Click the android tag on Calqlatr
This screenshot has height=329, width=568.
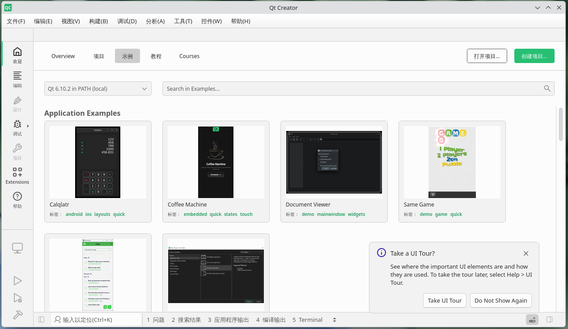tap(74, 214)
